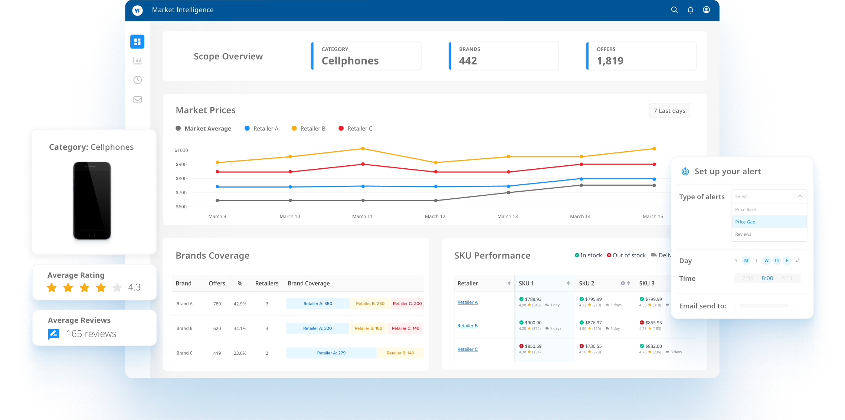Select 8:01 in the Time picker
The height and width of the screenshot is (420, 845).
787,278
